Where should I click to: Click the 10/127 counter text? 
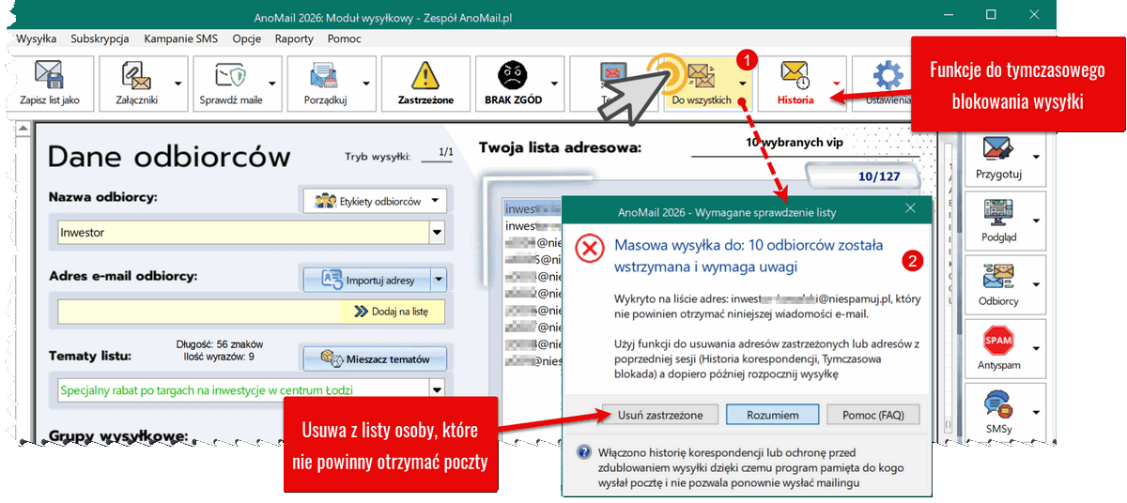click(x=879, y=175)
